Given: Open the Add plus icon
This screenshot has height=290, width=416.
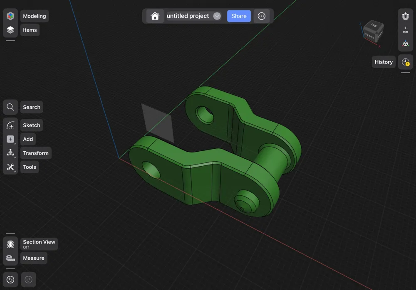Looking at the screenshot, I should (x=10, y=139).
